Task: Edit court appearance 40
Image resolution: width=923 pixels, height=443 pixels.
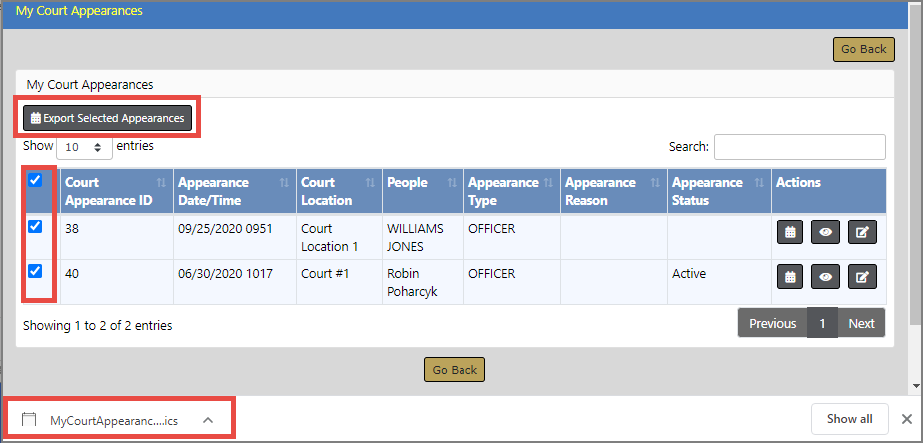Action: pyautogui.click(x=862, y=277)
